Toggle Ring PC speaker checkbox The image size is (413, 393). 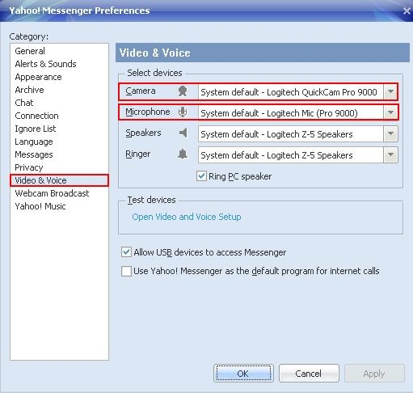(x=201, y=176)
